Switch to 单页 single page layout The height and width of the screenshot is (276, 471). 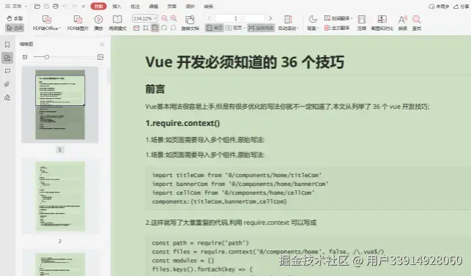tap(215, 28)
